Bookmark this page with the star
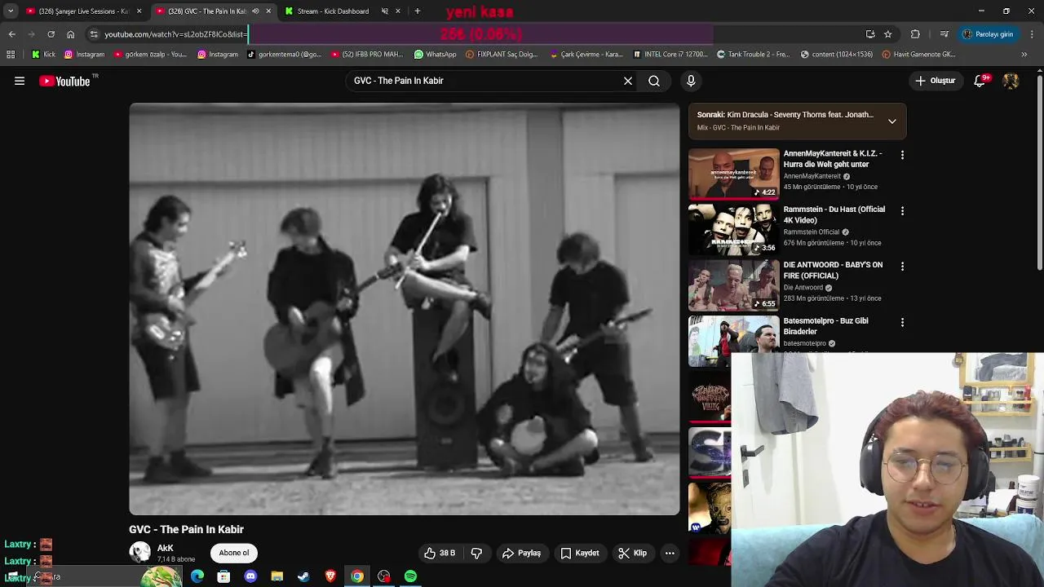Viewport: 1044px width, 587px height. [x=888, y=34]
